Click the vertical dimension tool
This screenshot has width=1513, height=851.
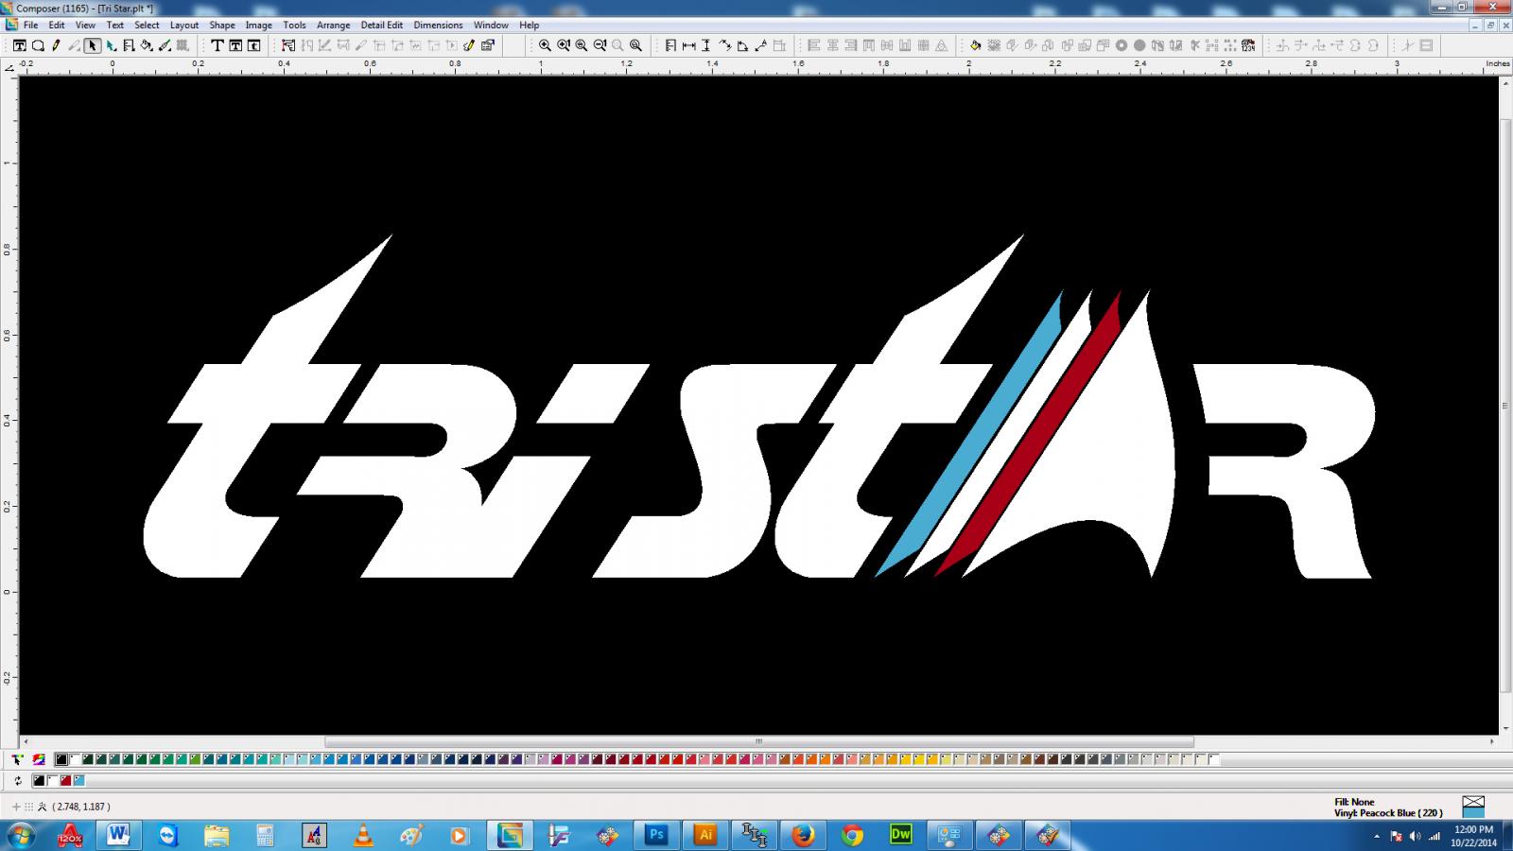(x=706, y=45)
